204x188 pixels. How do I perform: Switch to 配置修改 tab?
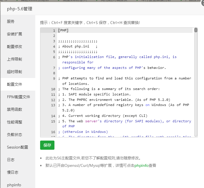coord(15,47)
